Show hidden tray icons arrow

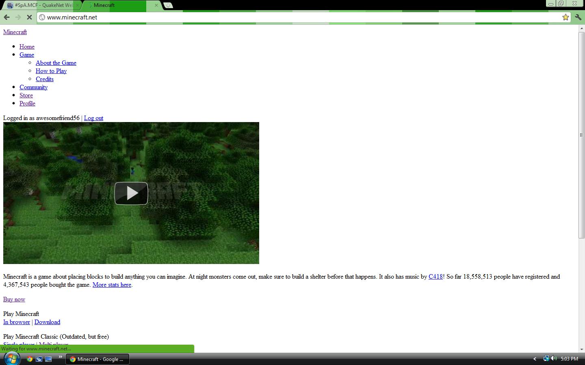tap(535, 359)
